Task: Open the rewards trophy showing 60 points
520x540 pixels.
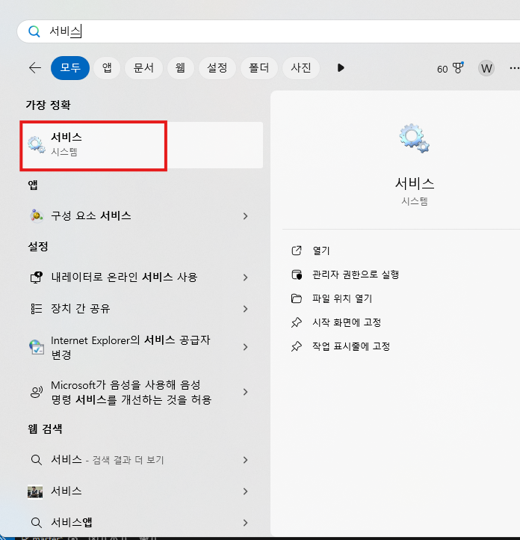Action: (x=451, y=68)
